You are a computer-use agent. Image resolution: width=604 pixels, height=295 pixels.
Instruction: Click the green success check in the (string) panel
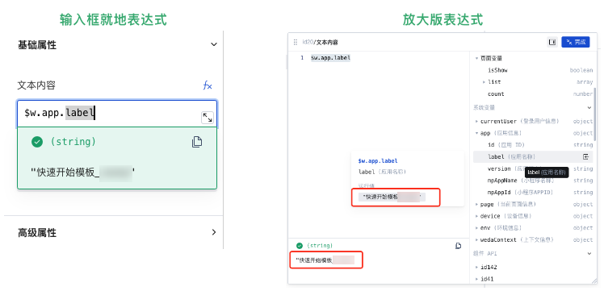[x=37, y=142]
